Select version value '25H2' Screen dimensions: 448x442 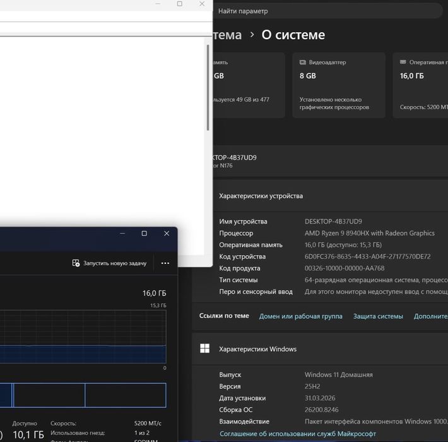coord(312,386)
